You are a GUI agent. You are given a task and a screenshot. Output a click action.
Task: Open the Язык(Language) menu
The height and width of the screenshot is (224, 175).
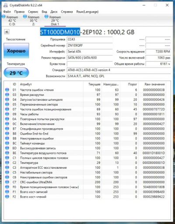tap(87, 12)
